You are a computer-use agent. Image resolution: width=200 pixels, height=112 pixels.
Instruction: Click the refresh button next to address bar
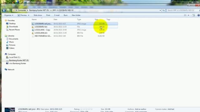163,10
